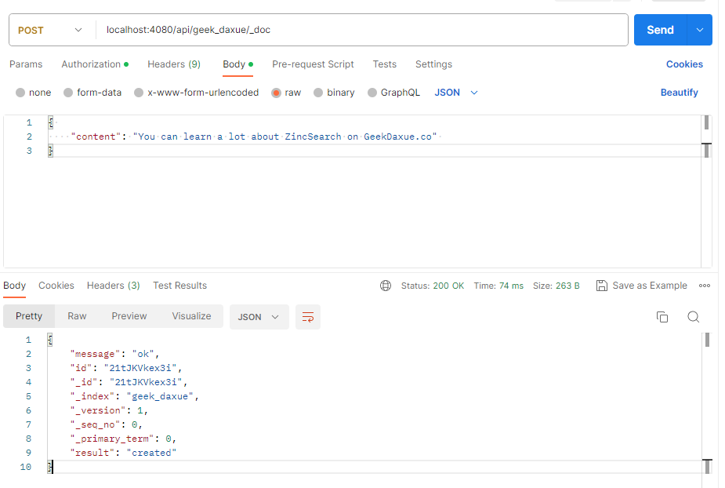The width and height of the screenshot is (725, 488).
Task: Choose the GraphQL body radio option
Action: [x=372, y=93]
